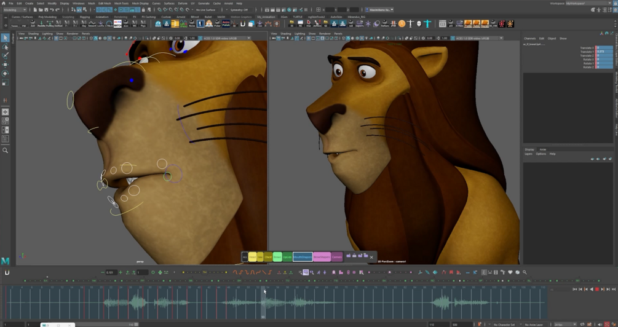Toggle the pink BrowShapers picker filter
Viewport: 618px width, 327px height.
pos(322,257)
